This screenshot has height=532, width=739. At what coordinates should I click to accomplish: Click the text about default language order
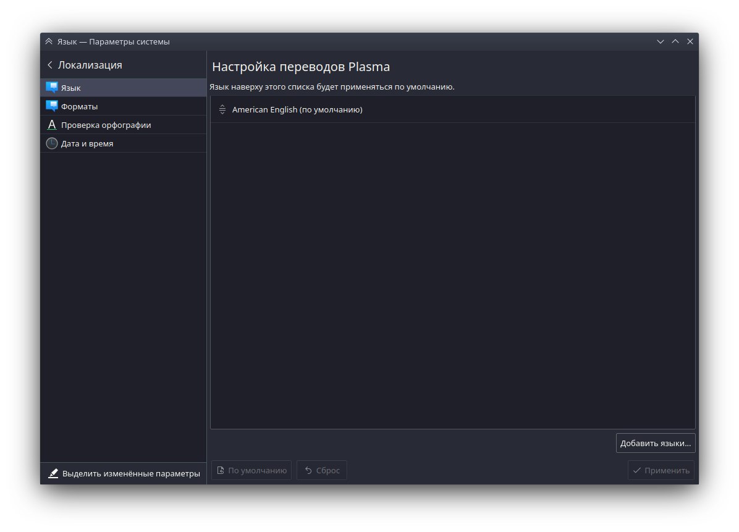pos(332,87)
